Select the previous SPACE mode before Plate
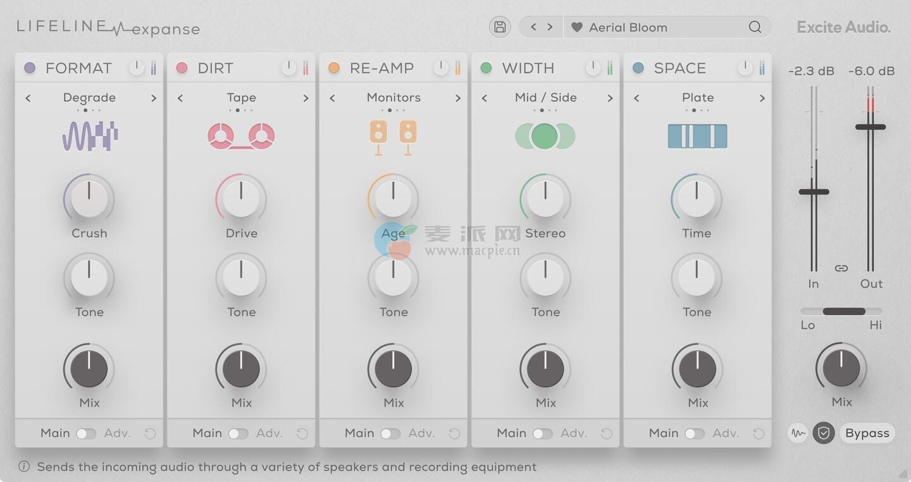 pyautogui.click(x=636, y=98)
